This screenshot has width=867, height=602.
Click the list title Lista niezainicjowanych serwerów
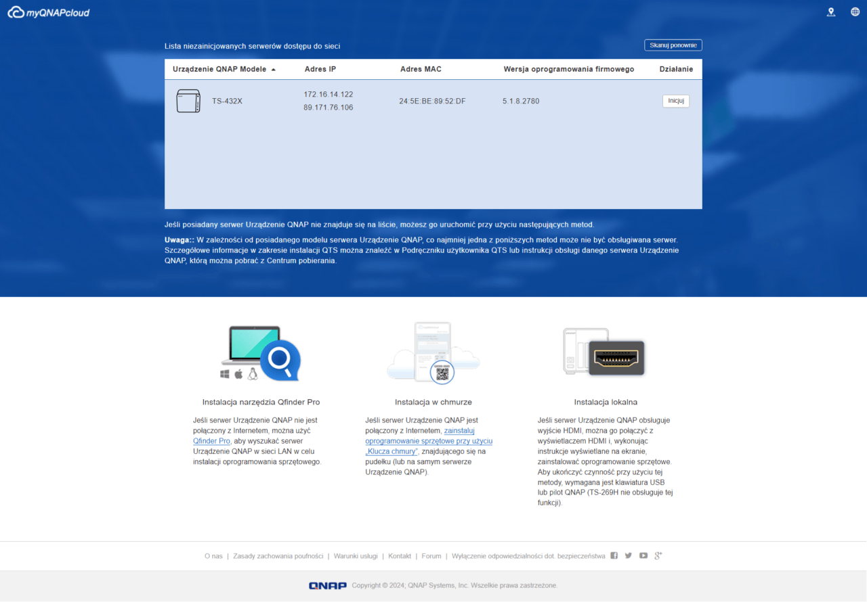pos(252,46)
